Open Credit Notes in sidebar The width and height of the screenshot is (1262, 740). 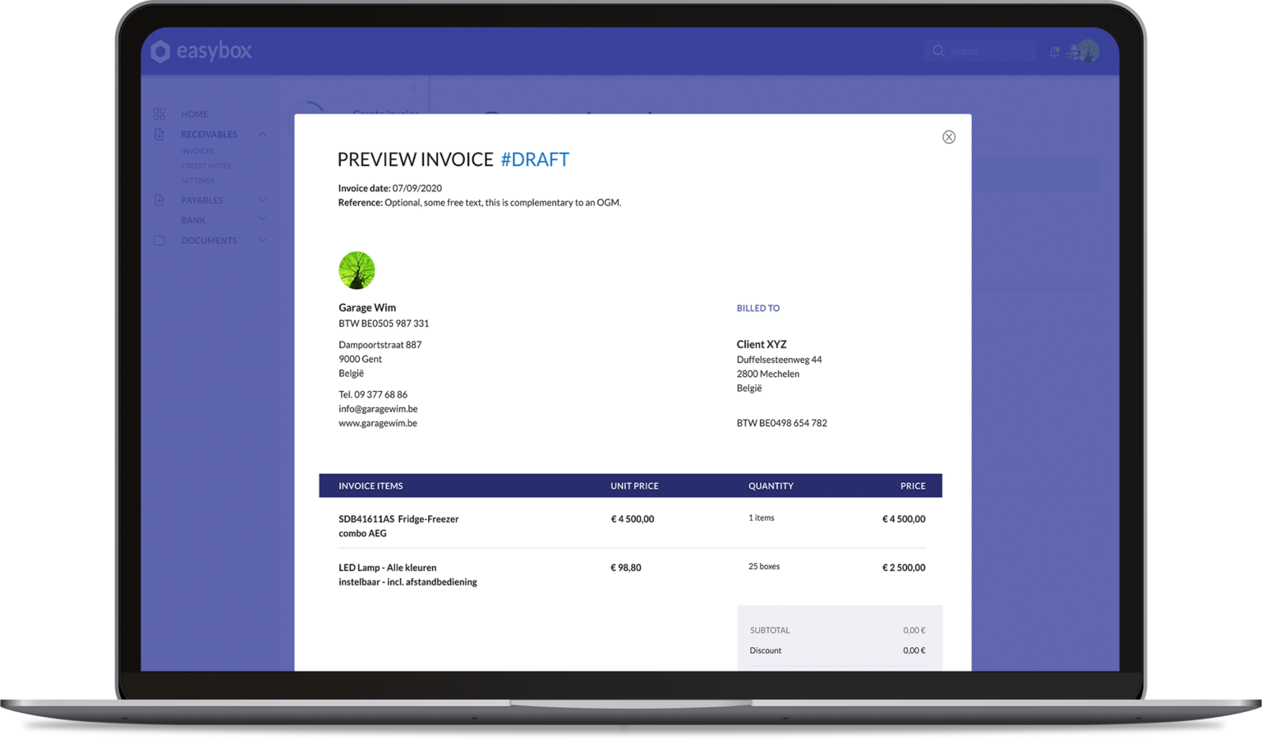point(206,166)
